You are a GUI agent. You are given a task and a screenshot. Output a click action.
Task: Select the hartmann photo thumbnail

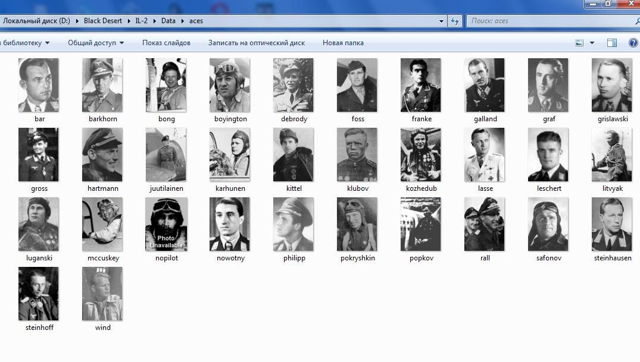pos(102,155)
